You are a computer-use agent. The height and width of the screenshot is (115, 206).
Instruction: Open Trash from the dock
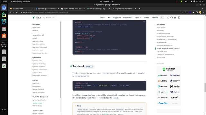pyautogui.click(x=4, y=66)
